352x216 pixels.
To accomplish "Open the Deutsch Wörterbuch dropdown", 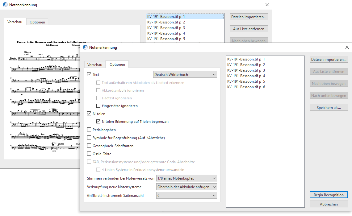I will click(x=185, y=74).
